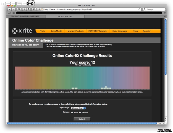
Task: Show Top Sites grid icon
Action: click(x=14, y=13)
